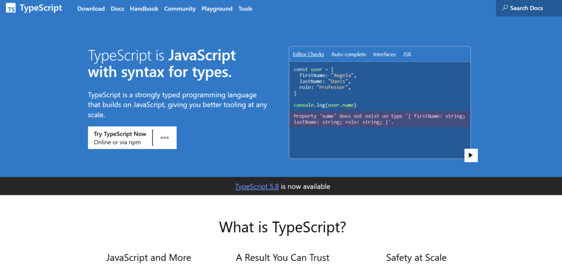This screenshot has height=268, width=562.
Task: Play the code example animation
Action: tap(471, 155)
